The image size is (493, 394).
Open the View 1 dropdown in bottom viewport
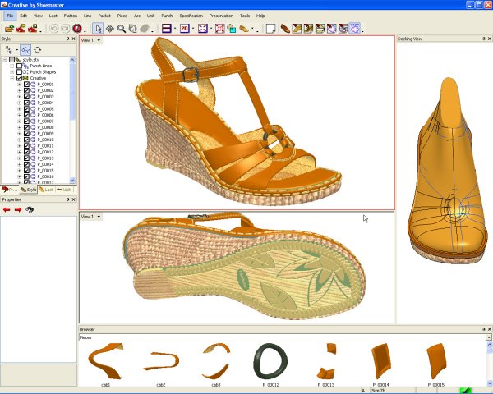tap(99, 217)
